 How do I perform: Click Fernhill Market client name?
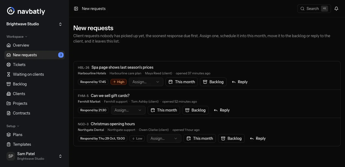click(89, 102)
